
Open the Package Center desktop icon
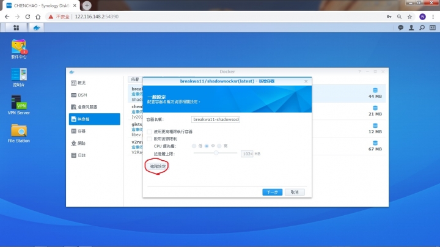pos(18,49)
